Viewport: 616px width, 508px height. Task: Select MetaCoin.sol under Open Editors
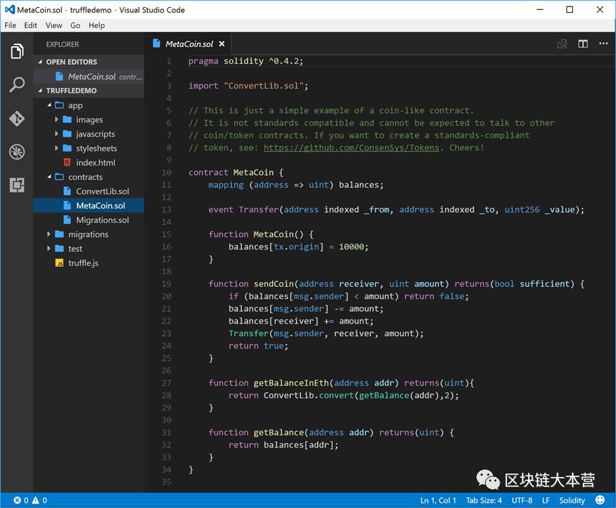point(89,76)
